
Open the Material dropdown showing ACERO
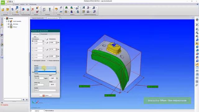(45, 68)
